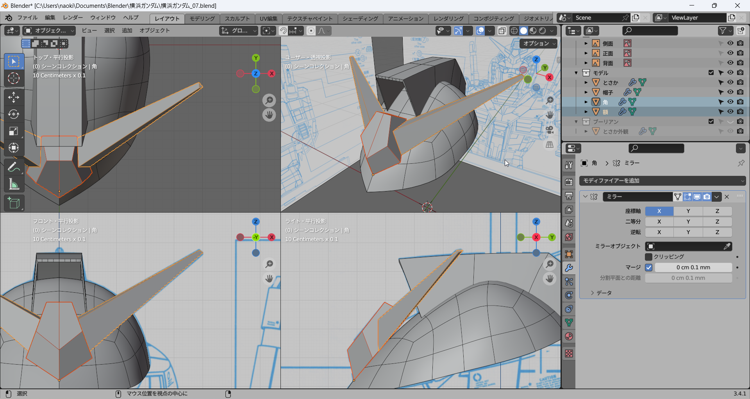Select the Move tool in left toolbar

14,97
